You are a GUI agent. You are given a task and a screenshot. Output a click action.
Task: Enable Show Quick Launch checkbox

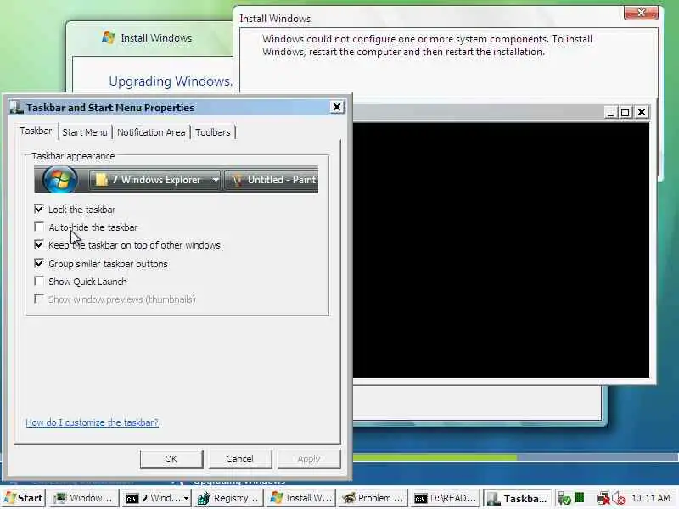click(x=39, y=282)
